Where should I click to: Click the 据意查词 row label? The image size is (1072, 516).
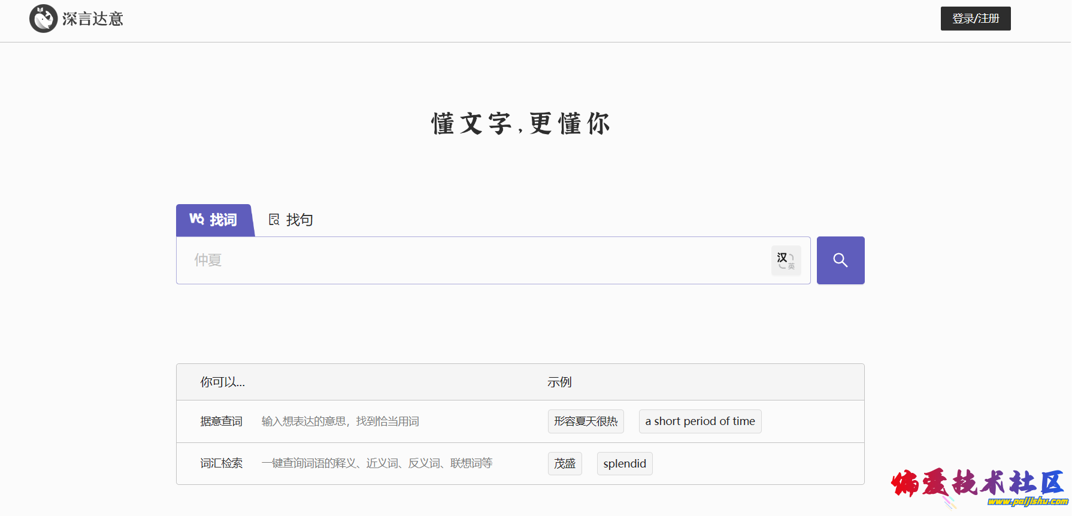click(x=221, y=421)
